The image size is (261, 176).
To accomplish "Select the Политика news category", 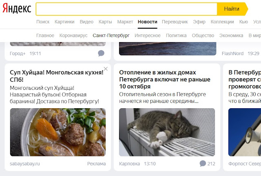I will (176, 36).
